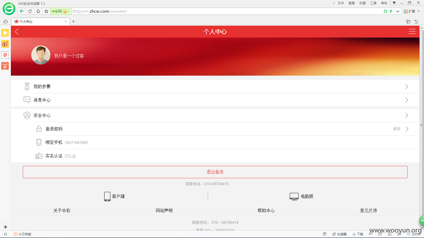Click the green lightning speed mode icon
This screenshot has width=424, height=238.
391,11
